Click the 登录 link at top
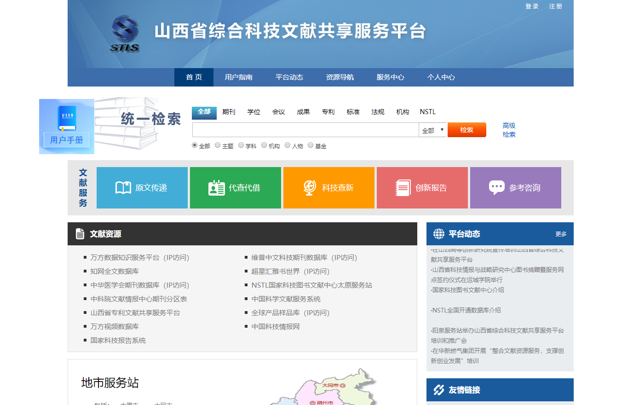622x405 pixels. pos(532,6)
